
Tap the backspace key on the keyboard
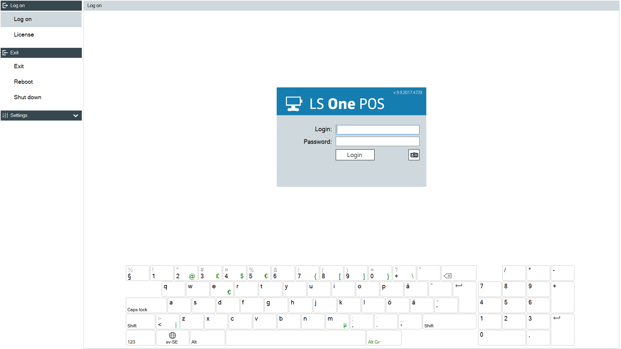point(459,273)
